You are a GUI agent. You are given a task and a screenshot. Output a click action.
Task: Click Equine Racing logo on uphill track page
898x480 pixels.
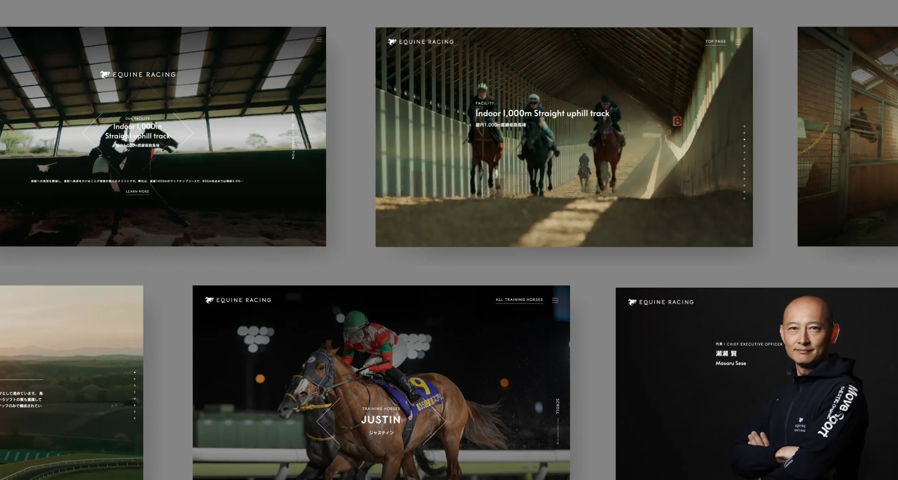[x=421, y=42]
